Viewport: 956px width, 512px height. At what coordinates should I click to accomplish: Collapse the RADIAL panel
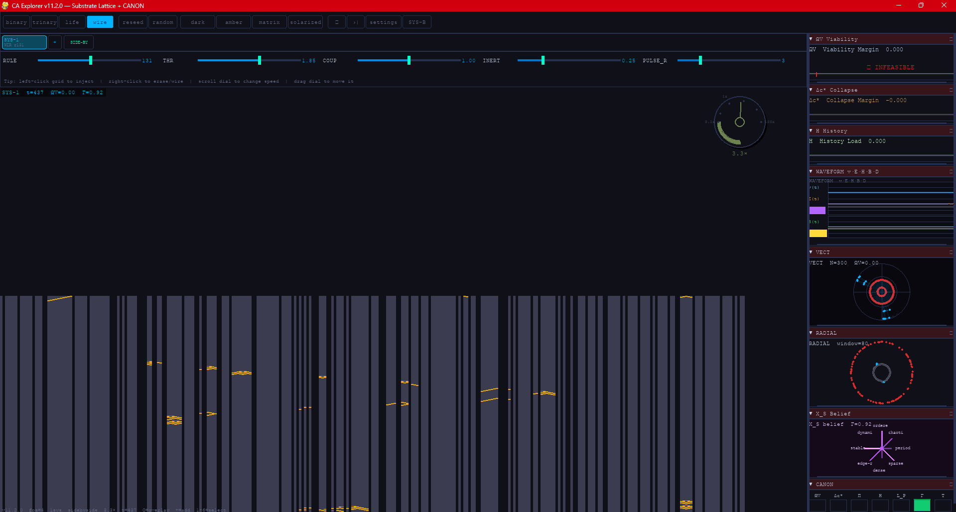pos(811,333)
